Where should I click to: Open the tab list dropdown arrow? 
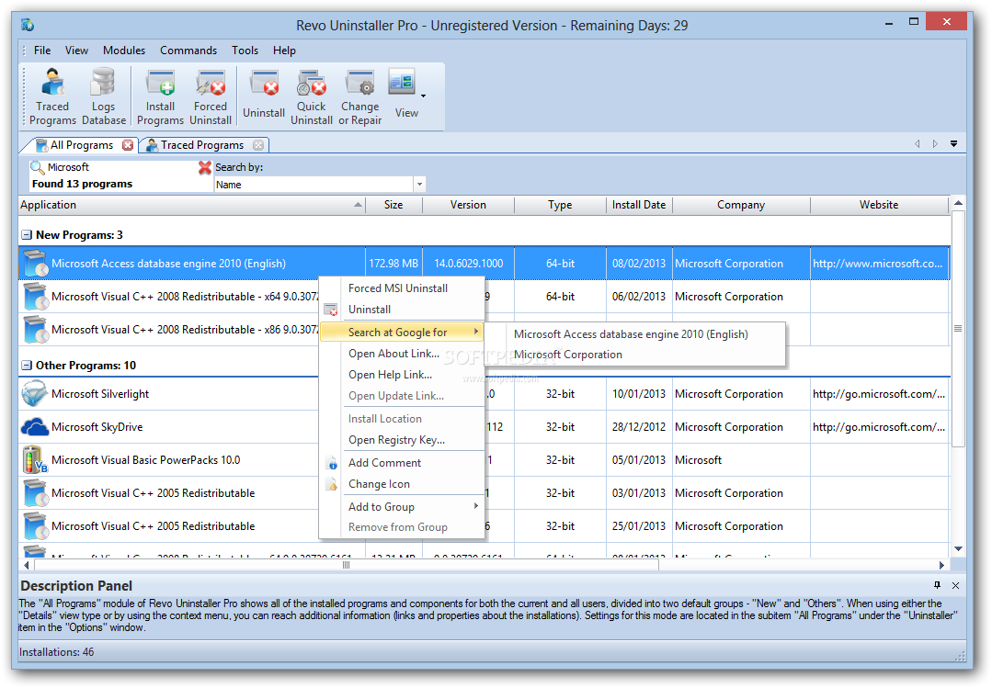(953, 144)
